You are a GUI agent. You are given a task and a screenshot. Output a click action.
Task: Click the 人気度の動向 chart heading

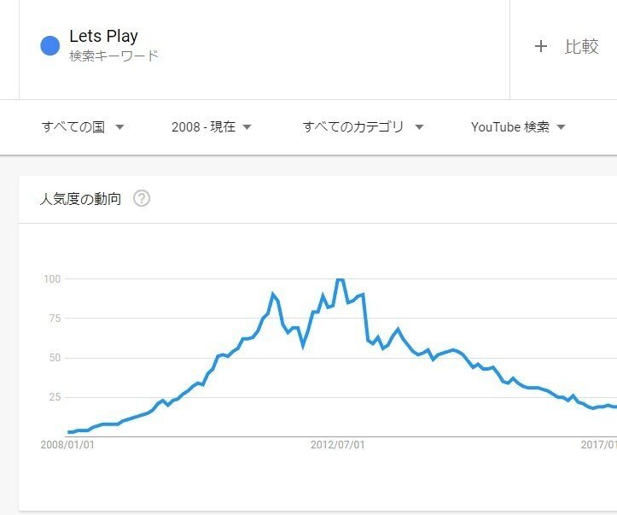[x=80, y=199]
